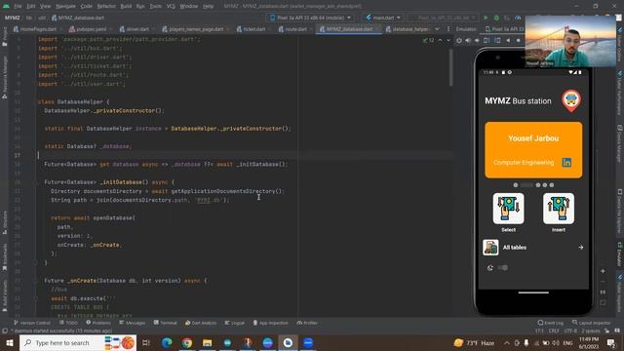
Task: Open the Logcat tool window
Action: click(x=235, y=323)
